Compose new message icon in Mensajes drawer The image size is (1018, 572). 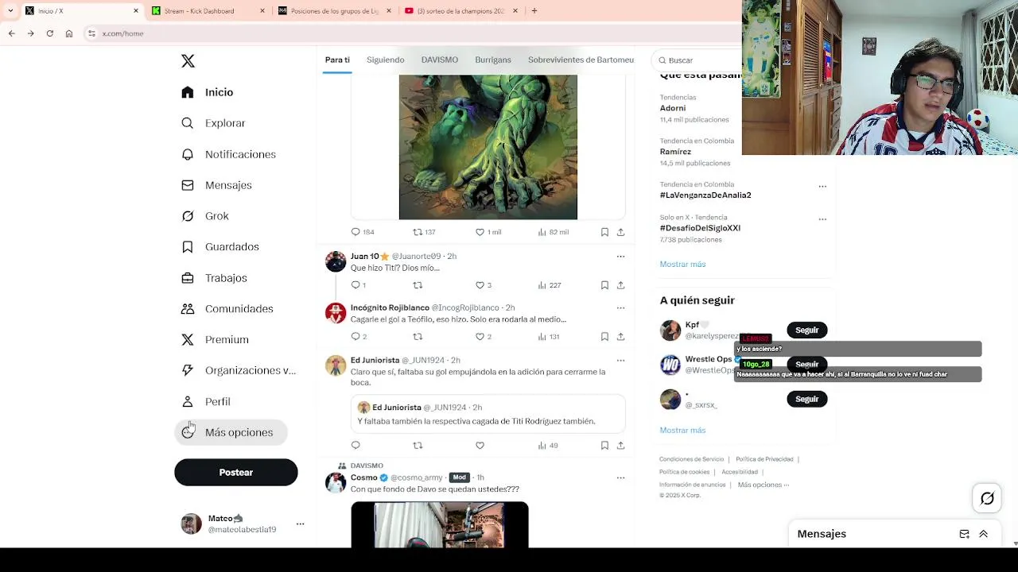click(x=964, y=534)
